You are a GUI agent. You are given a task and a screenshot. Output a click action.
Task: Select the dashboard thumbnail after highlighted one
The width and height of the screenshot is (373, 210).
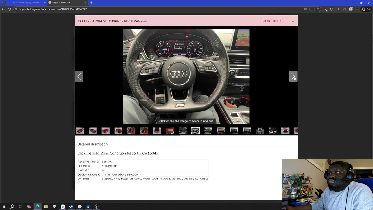(208, 131)
